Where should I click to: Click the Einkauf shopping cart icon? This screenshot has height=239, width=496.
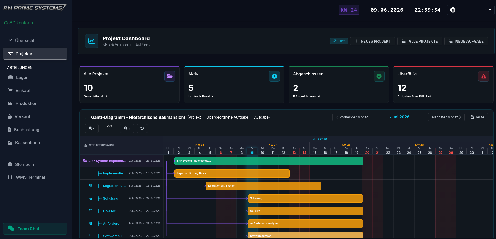10,90
